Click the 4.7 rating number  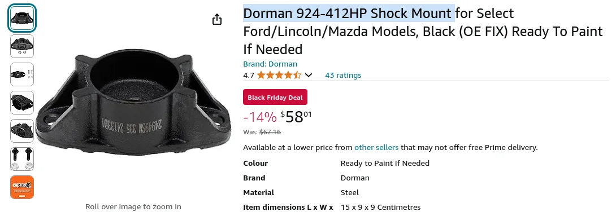point(249,75)
